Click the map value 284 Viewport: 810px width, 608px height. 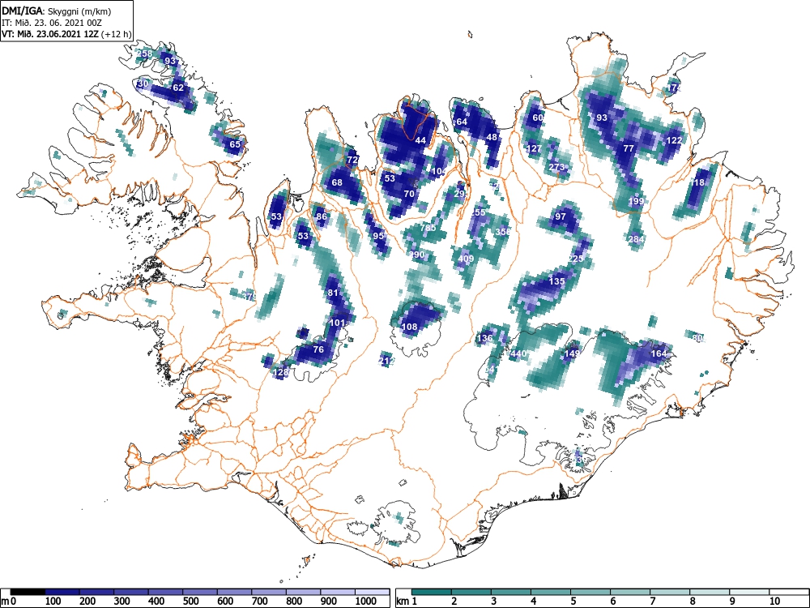[x=637, y=239]
